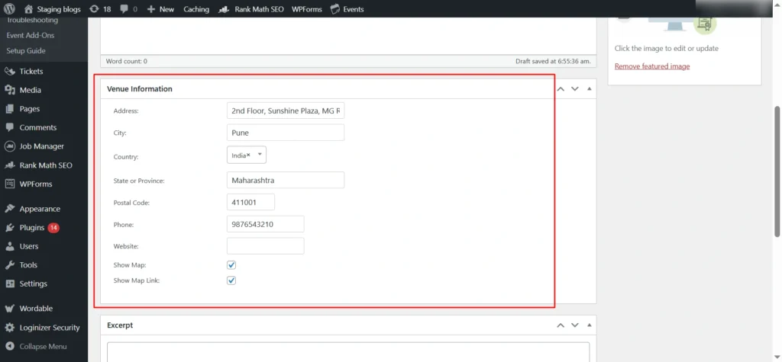Click the State or Province field

point(286,181)
